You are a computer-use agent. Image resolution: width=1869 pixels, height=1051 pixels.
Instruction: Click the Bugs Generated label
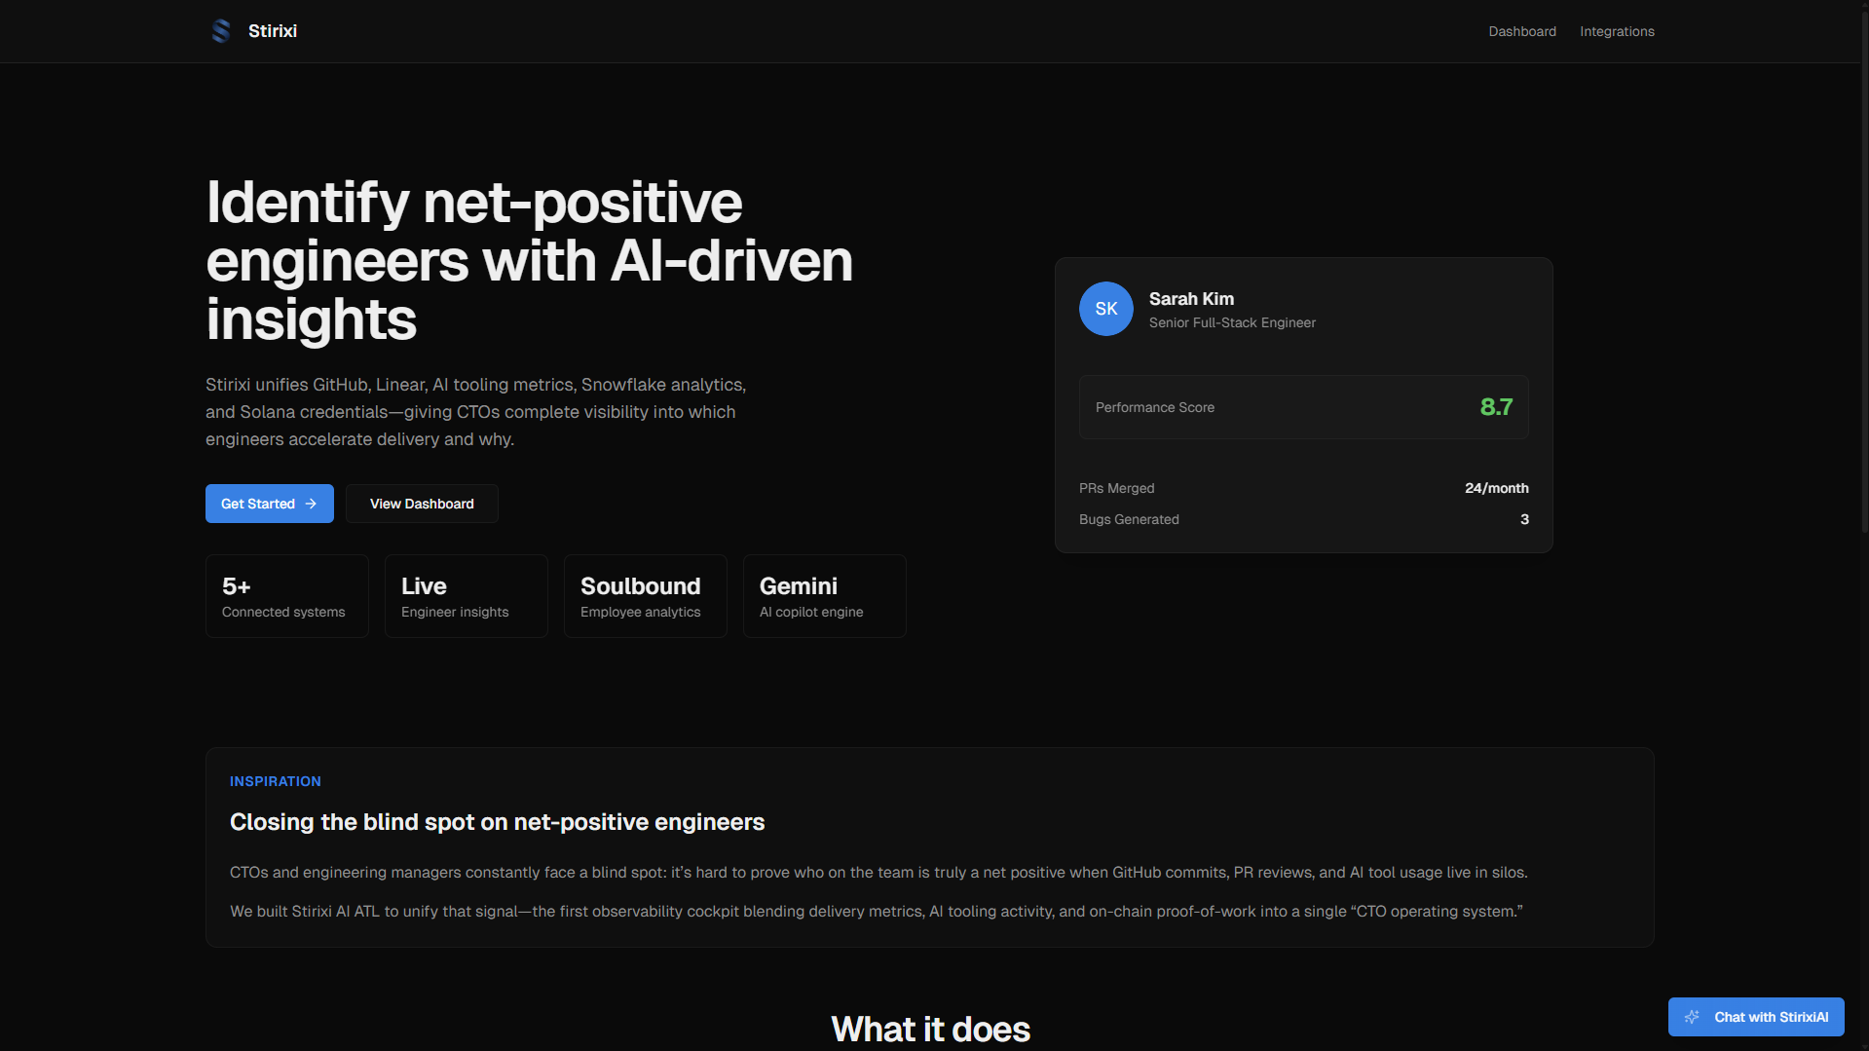(1129, 519)
